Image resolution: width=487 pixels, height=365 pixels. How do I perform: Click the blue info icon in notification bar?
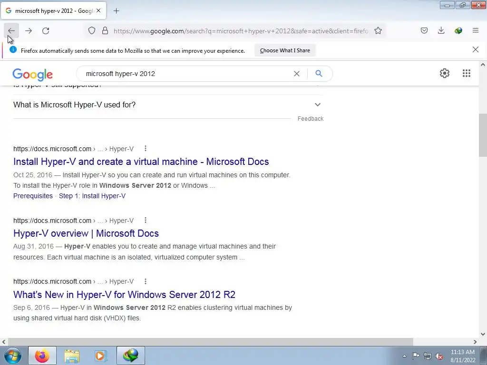coord(13,49)
